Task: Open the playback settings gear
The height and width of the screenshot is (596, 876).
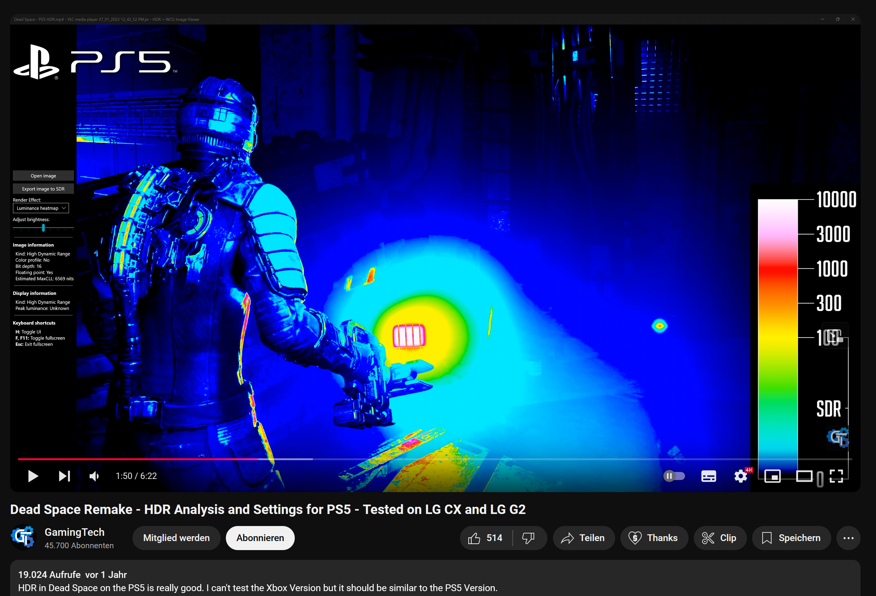Action: coord(740,476)
